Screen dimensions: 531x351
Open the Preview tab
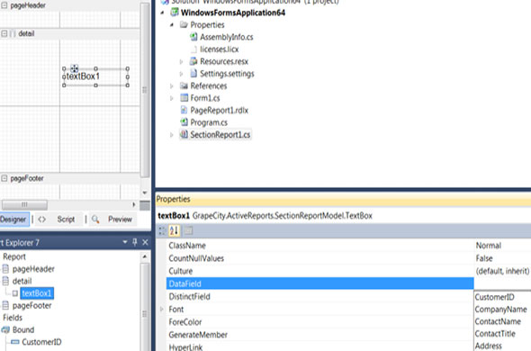coord(120,220)
